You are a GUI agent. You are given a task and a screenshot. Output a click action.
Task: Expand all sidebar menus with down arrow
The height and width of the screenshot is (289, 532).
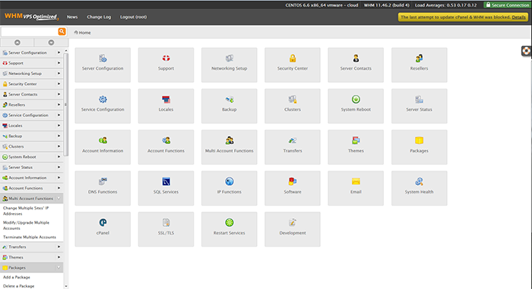coord(51,42)
